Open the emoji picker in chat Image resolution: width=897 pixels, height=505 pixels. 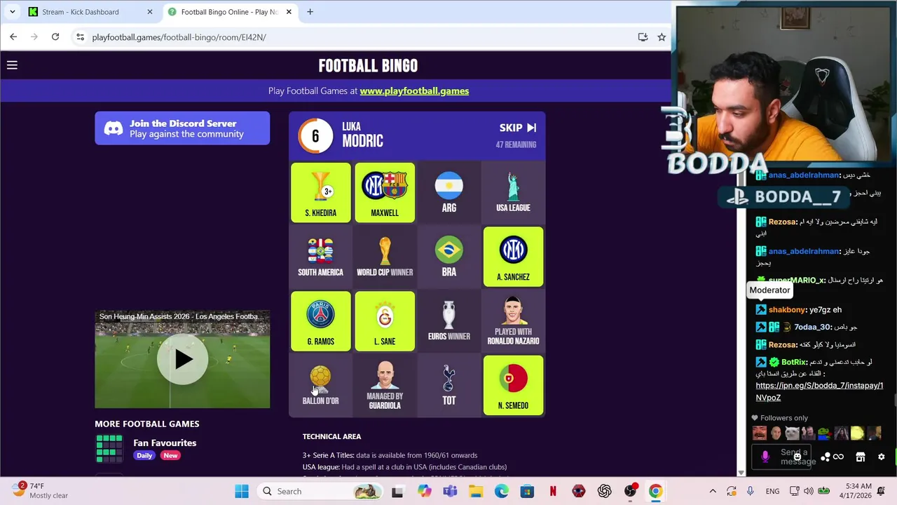797,457
